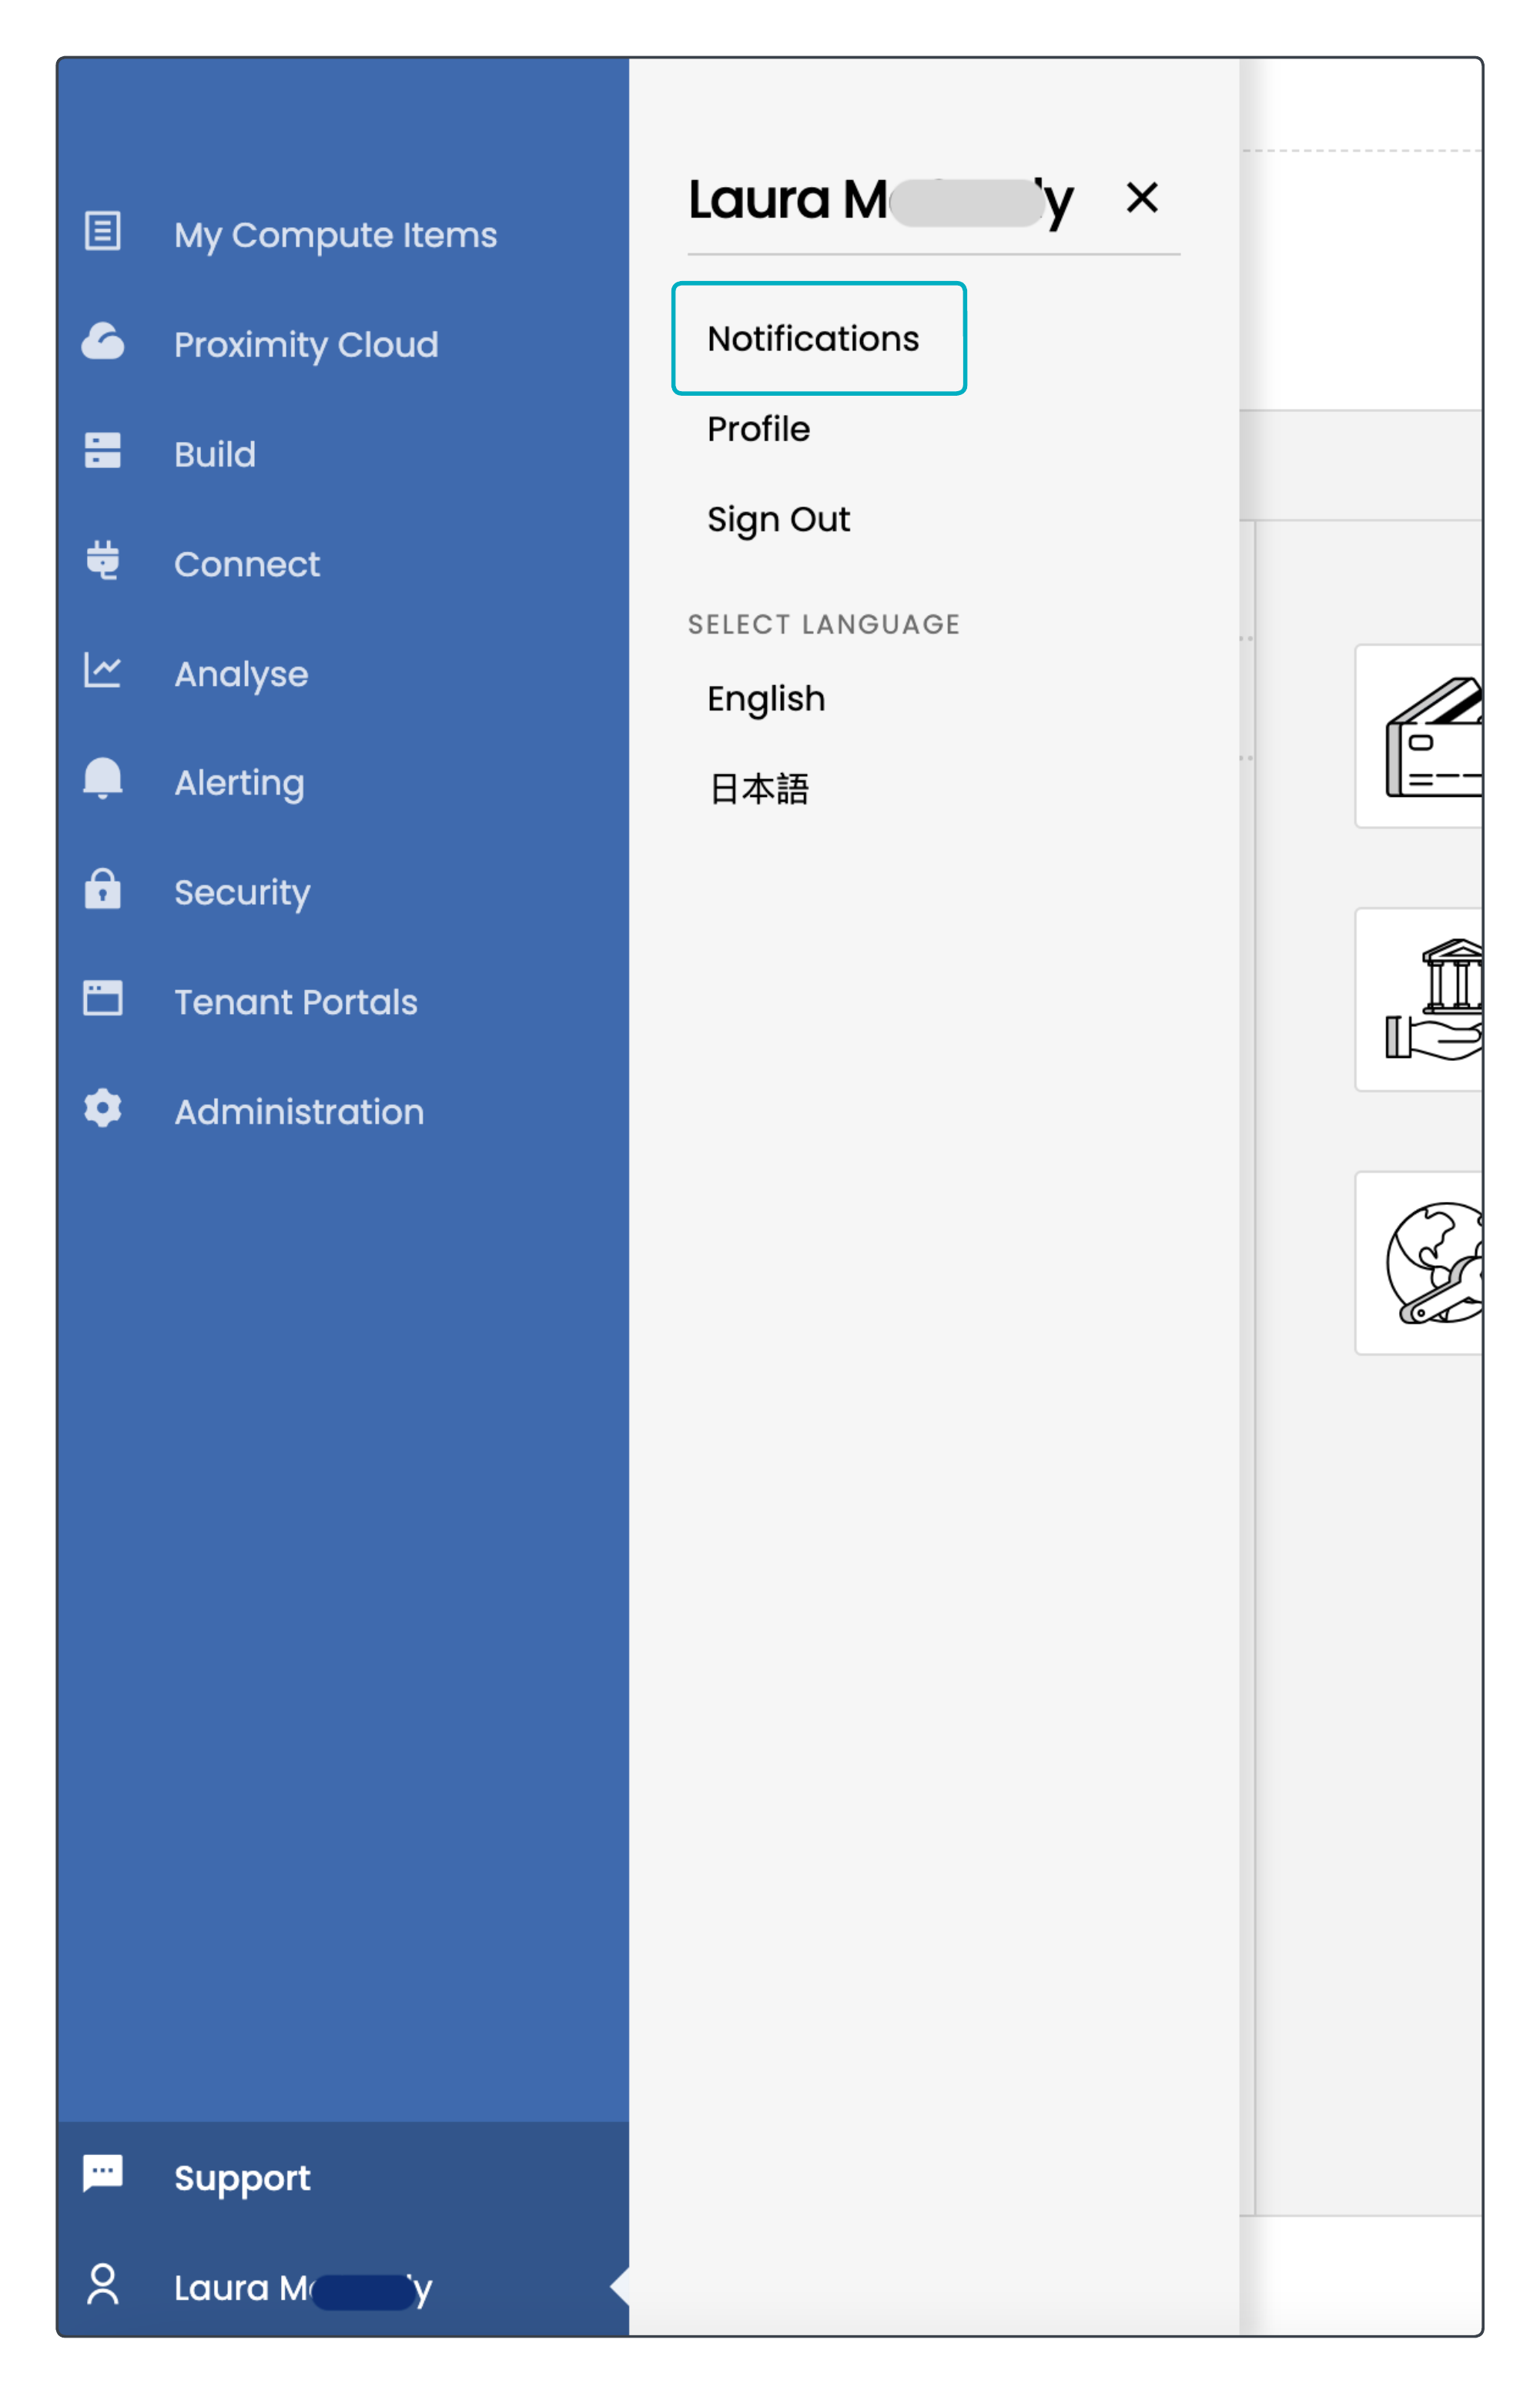Click the Alerting bell icon

[102, 780]
